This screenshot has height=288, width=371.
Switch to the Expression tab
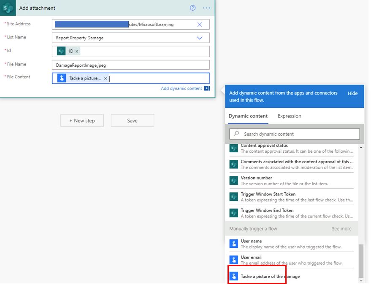coord(290,116)
